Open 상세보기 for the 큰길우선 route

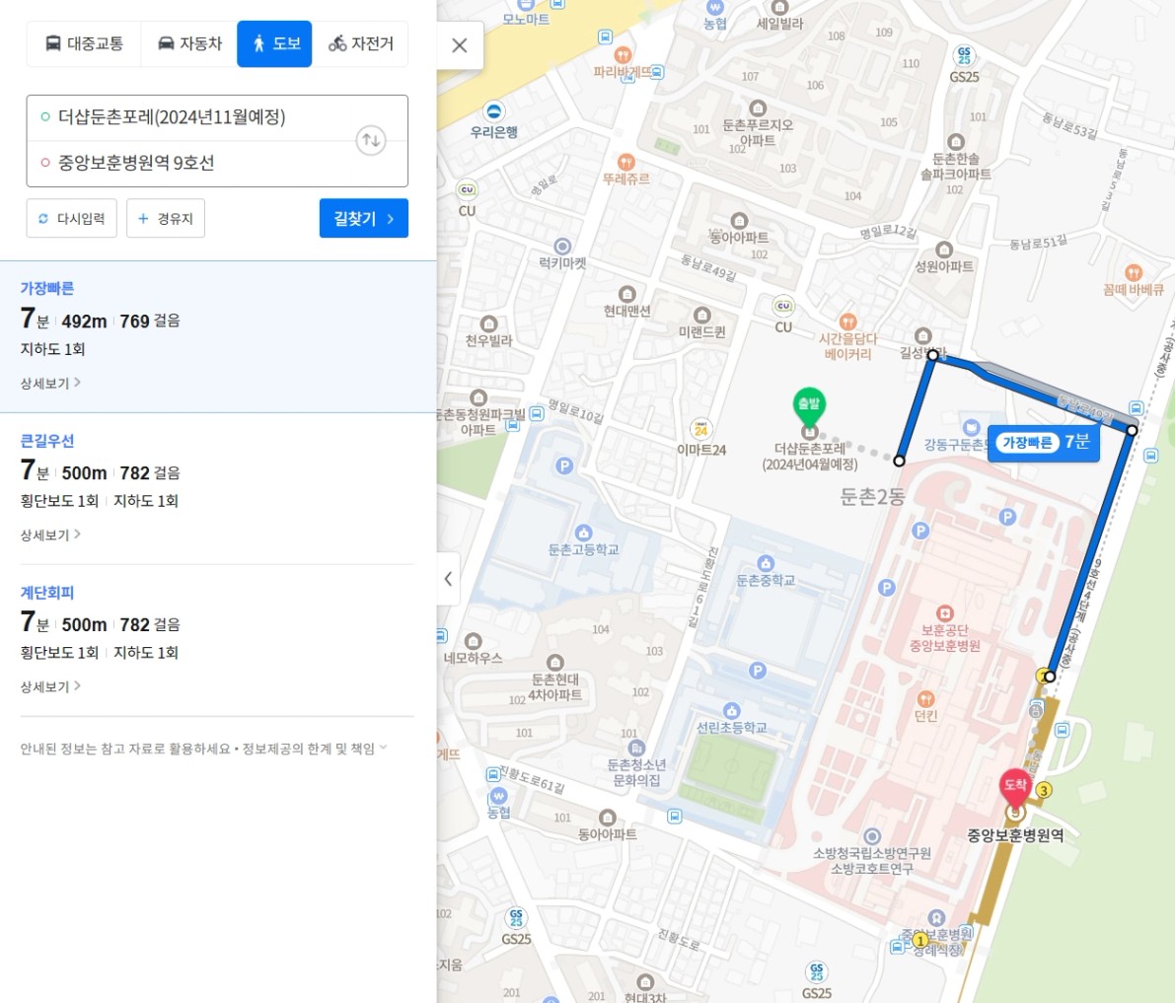pos(50,535)
